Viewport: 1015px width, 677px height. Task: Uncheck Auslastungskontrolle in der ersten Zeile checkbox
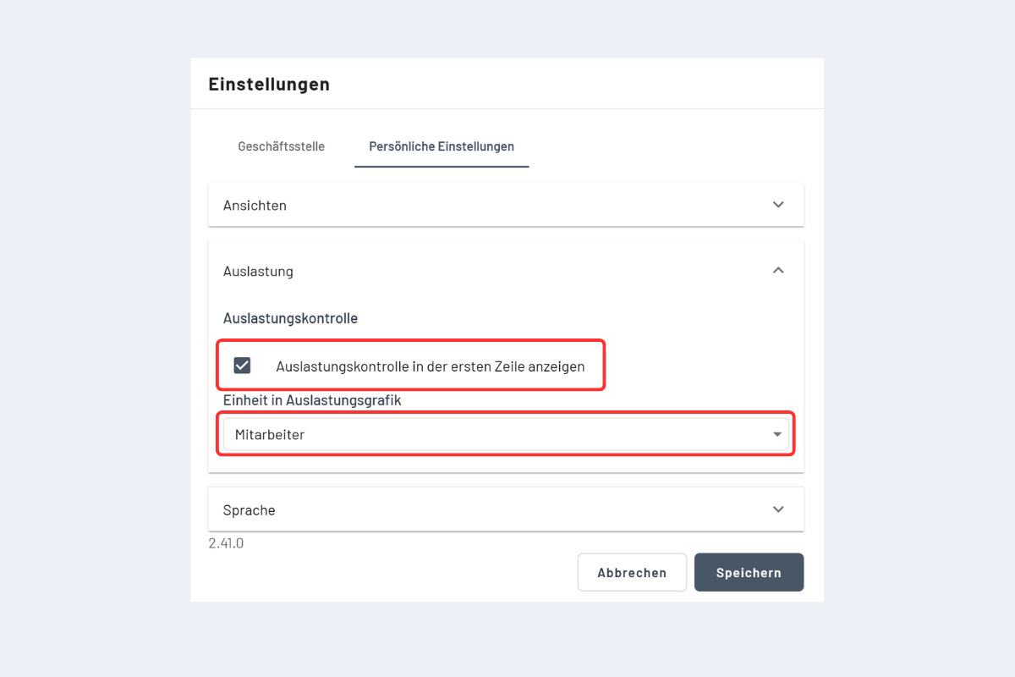[242, 366]
